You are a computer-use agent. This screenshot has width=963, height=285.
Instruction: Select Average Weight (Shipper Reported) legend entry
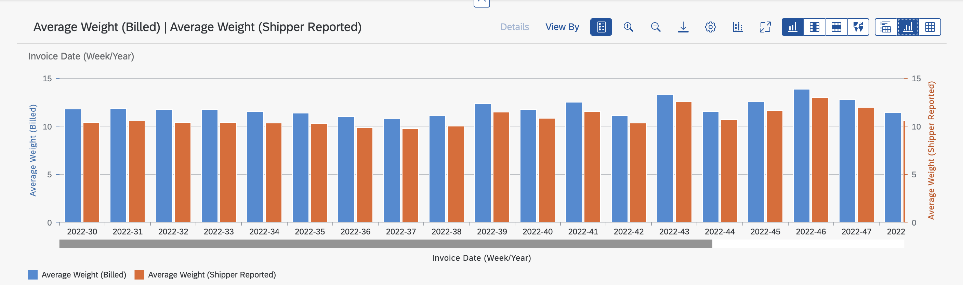[x=205, y=274]
